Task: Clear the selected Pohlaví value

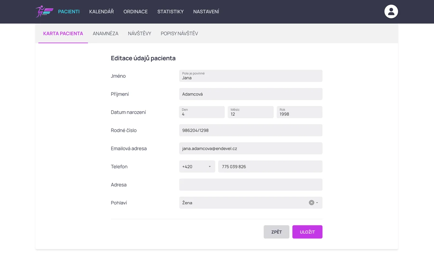Action: point(311,203)
